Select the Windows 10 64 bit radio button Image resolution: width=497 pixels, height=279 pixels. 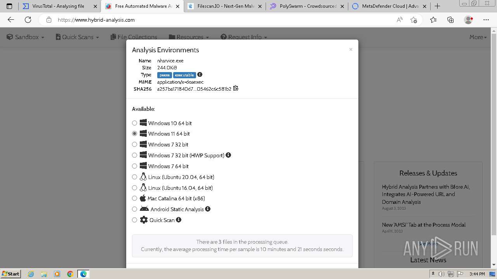pos(134,123)
